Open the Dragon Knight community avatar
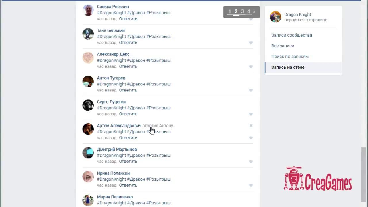This screenshot has height=207, width=368. [275, 17]
